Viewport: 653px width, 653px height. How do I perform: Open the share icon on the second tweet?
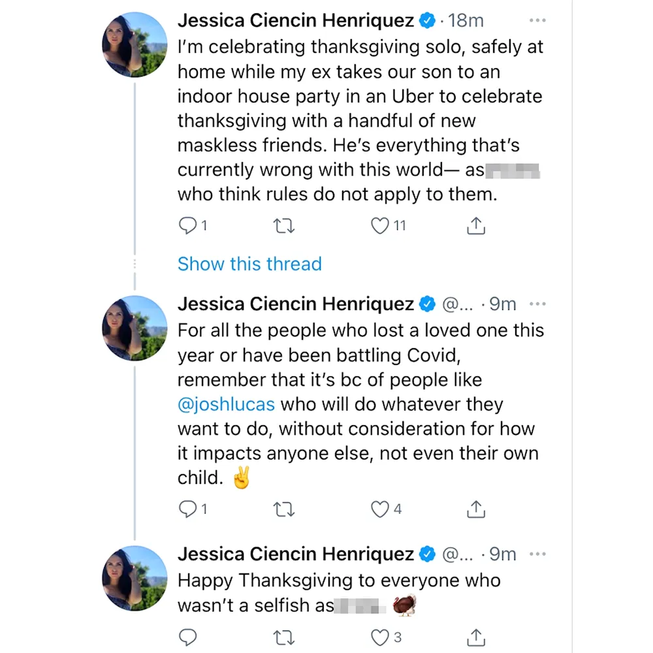(476, 509)
